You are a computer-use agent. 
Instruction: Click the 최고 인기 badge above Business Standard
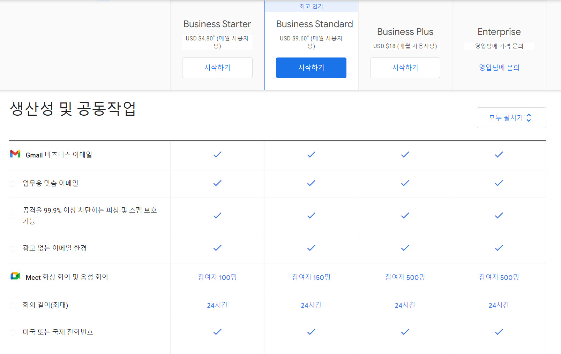pyautogui.click(x=311, y=6)
